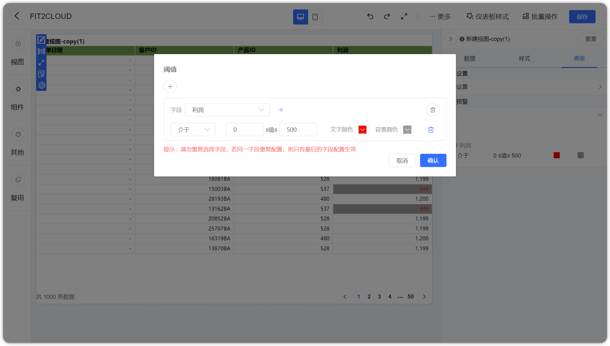Click the 产品ID column header
610x346 pixels.
click(x=283, y=50)
